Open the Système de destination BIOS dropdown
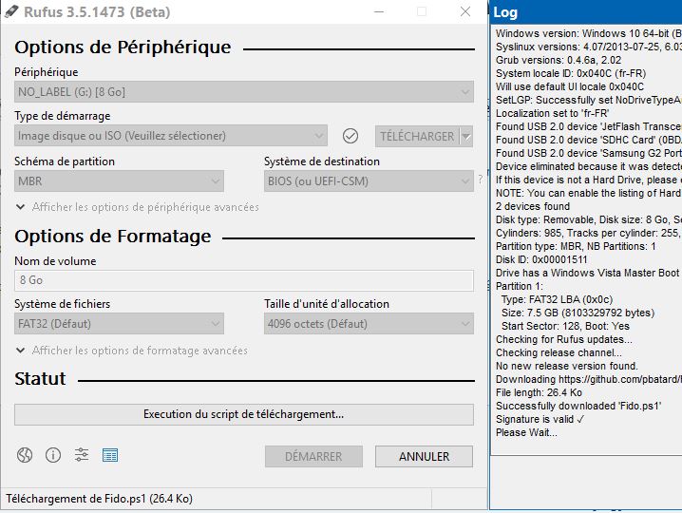Viewport: 682px width, 513px height. [x=369, y=181]
